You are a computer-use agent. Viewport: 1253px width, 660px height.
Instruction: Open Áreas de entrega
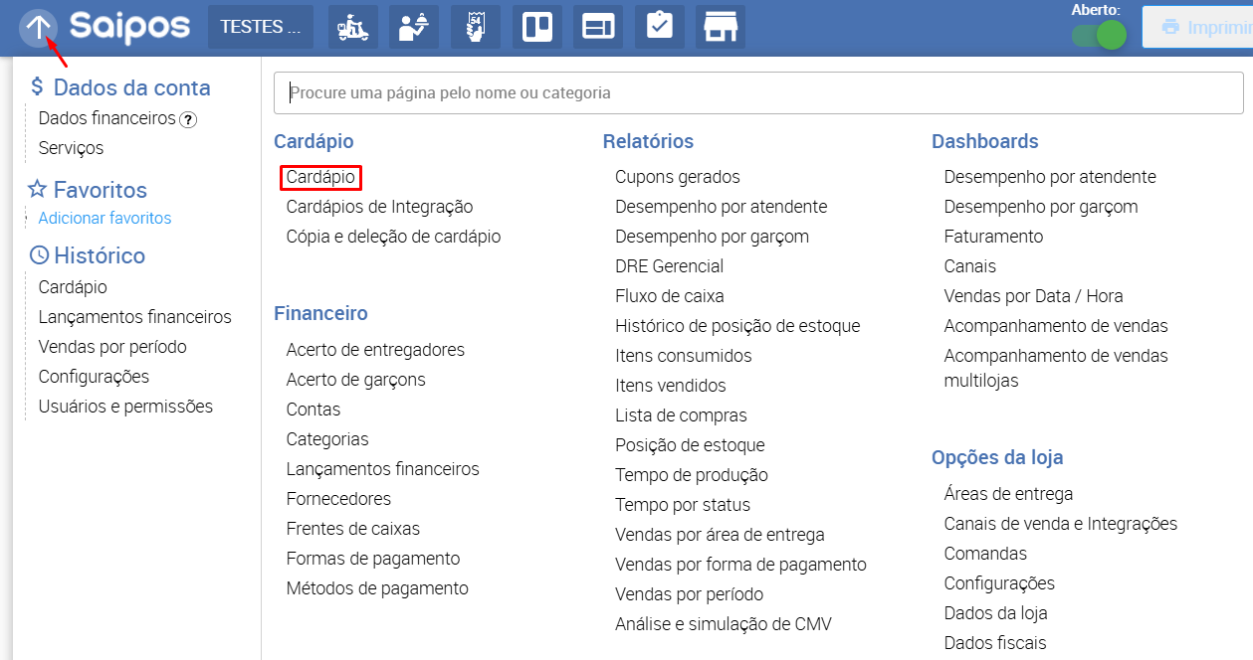click(x=1008, y=494)
